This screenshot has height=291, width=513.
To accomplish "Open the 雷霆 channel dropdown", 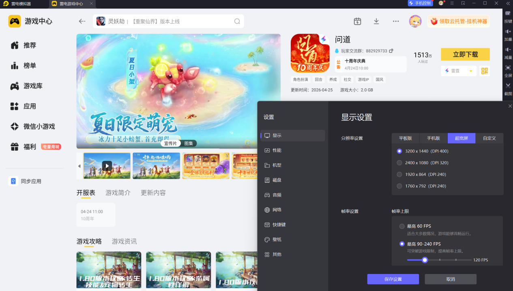I will coord(458,71).
